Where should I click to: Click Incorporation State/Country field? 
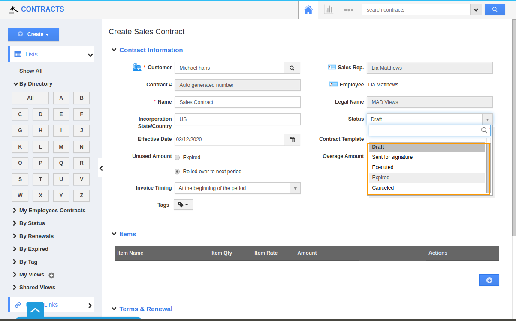237,119
